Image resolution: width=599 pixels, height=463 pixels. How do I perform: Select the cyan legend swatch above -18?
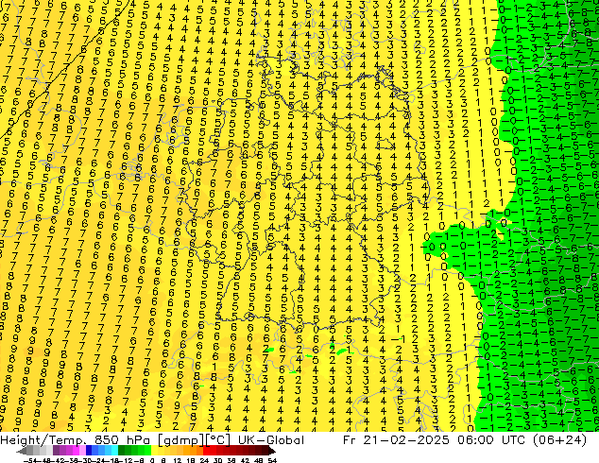pos(115,451)
